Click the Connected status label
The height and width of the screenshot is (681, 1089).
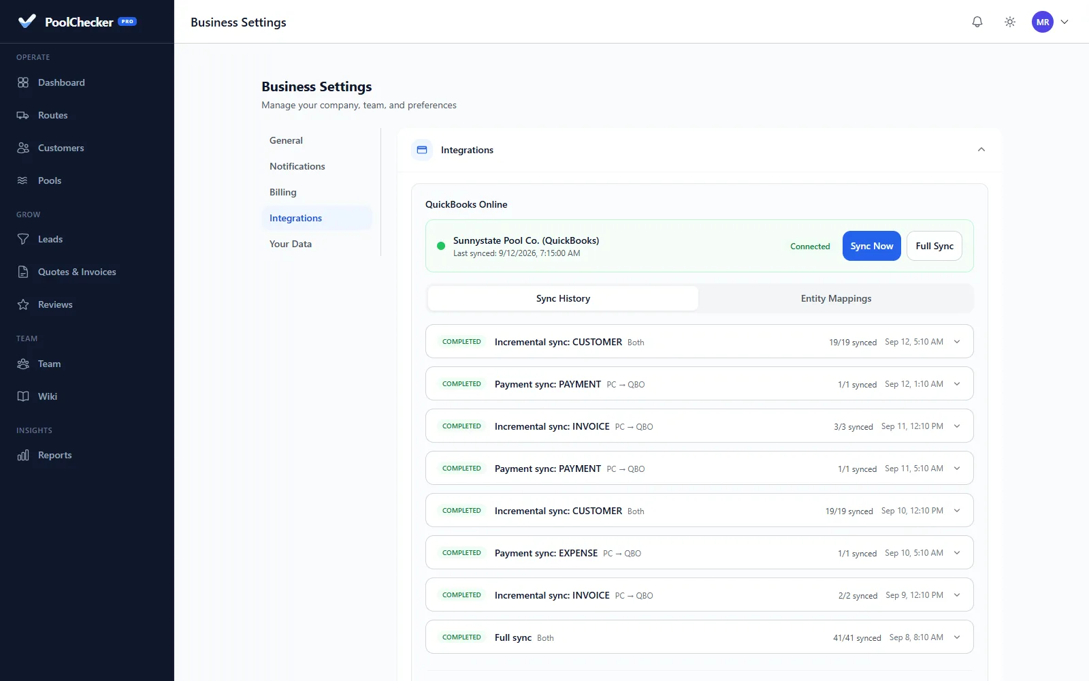coord(810,247)
